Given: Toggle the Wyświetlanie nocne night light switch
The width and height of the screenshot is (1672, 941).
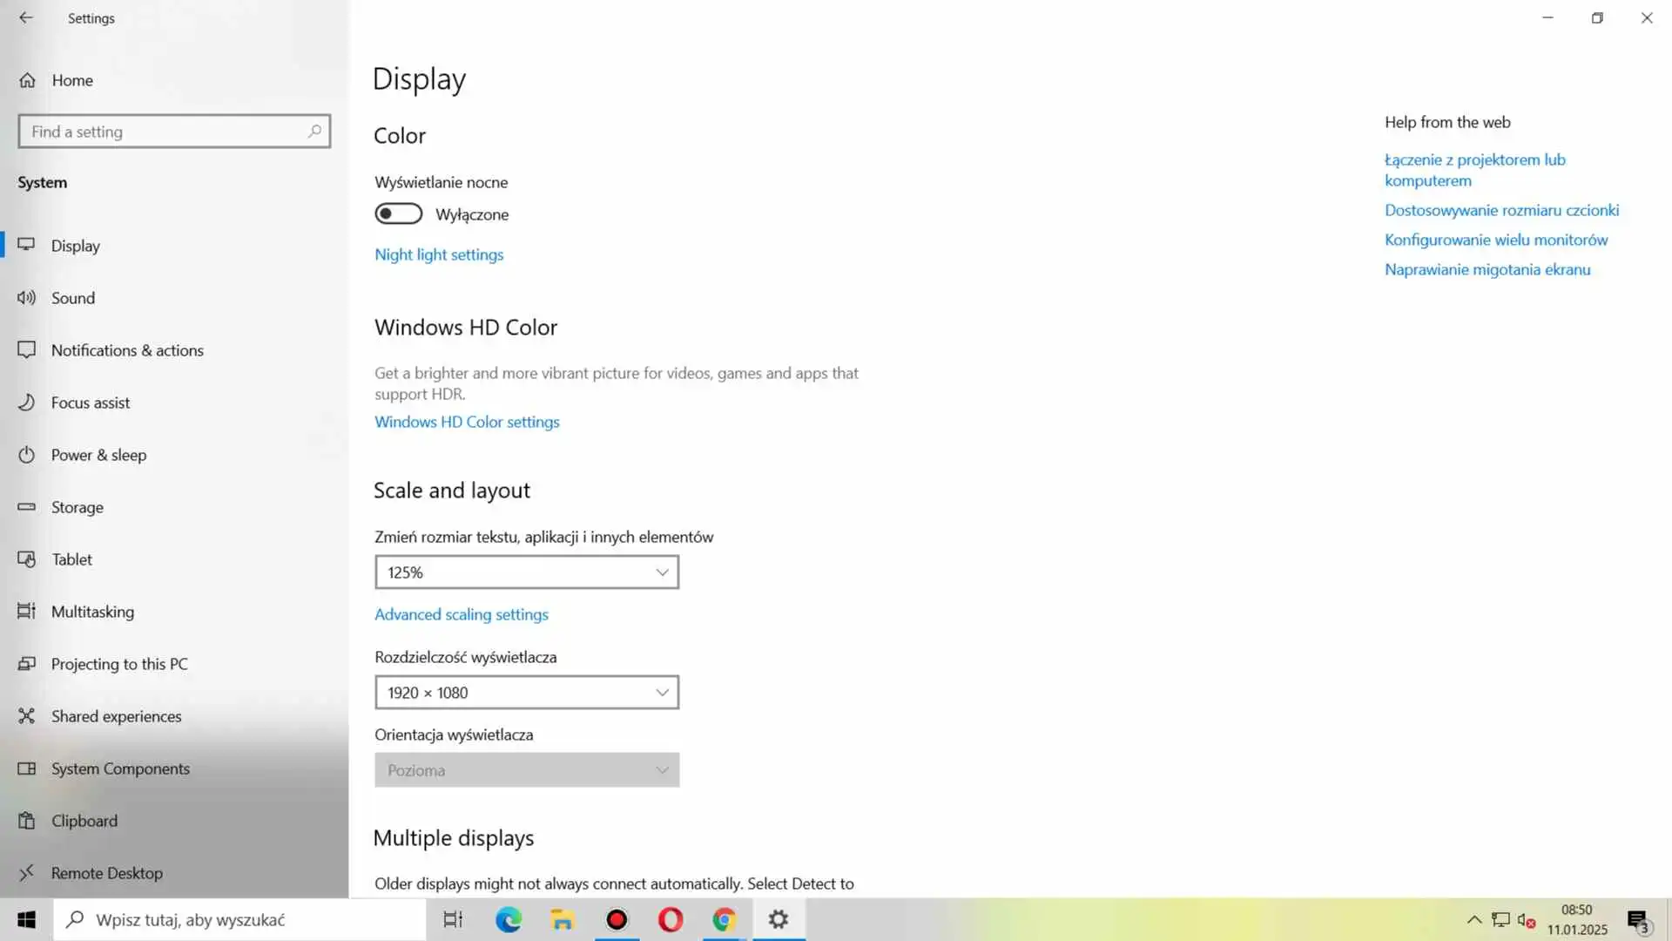Looking at the screenshot, I should coord(398,214).
